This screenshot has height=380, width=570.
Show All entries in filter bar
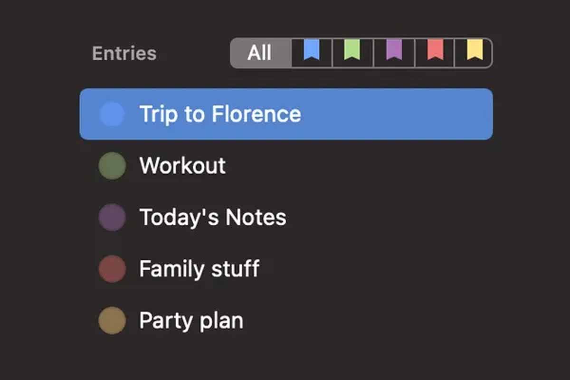(260, 53)
